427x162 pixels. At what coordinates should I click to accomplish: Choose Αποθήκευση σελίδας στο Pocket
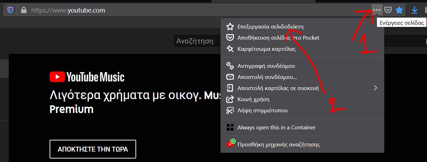coord(303,38)
